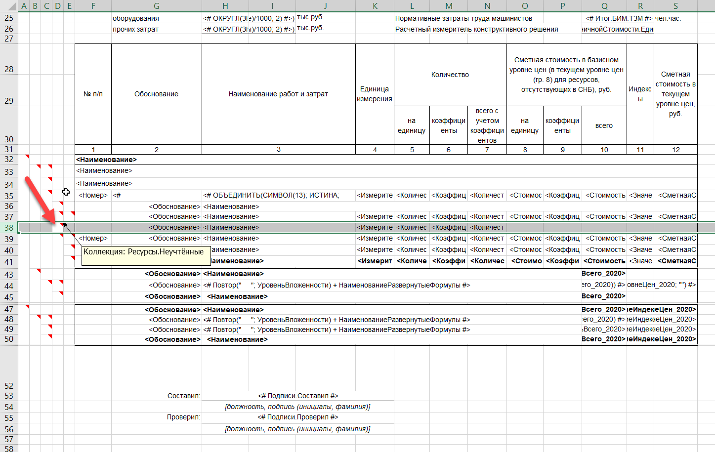Click the '<# Подписи.Составил #>' cell
The image size is (715, 452).
298,396
